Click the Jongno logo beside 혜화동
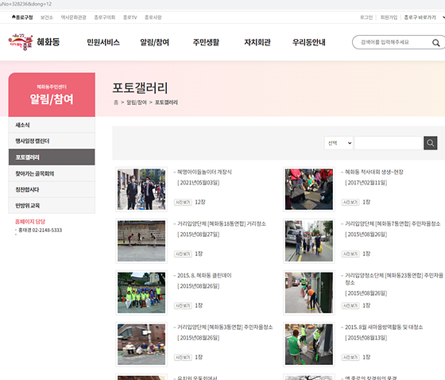The width and height of the screenshot is (445, 380). coord(21,42)
